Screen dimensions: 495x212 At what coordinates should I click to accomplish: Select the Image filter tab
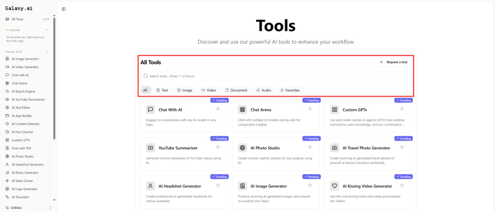click(x=185, y=90)
